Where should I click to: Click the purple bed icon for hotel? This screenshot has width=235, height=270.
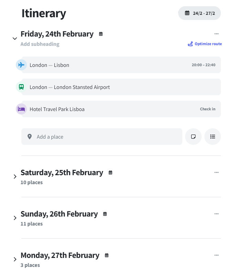21,109
